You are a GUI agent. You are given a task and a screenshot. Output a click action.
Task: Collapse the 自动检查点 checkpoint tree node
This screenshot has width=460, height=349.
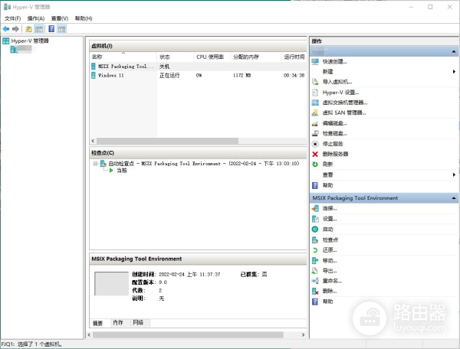click(x=95, y=164)
